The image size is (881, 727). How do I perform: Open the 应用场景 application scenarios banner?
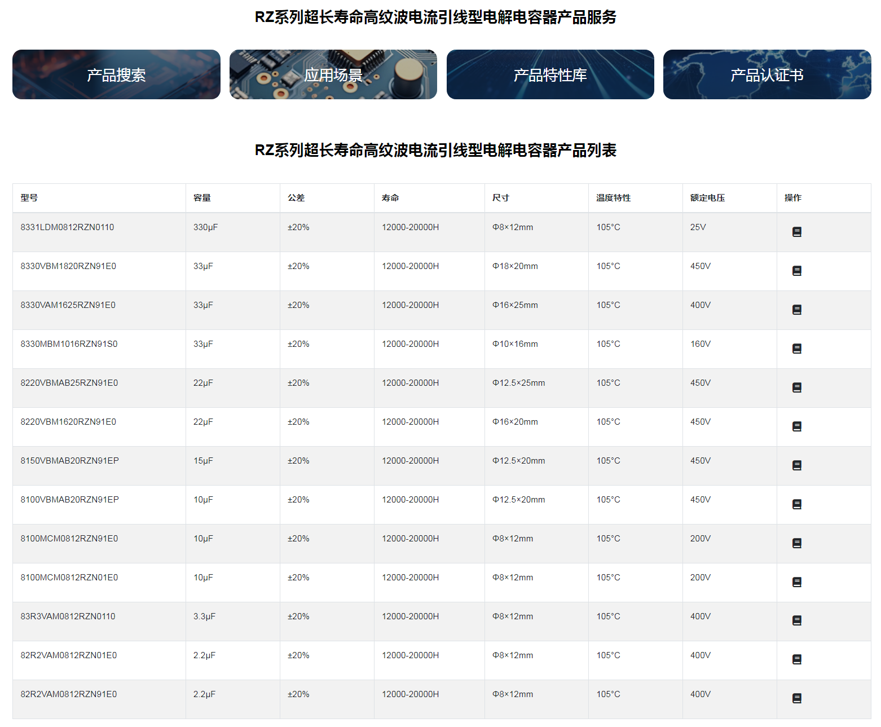click(x=333, y=74)
